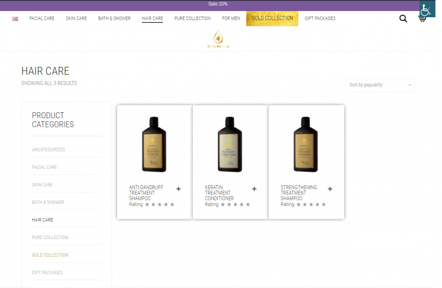Add Strengthening Treatment Shampoo with plus icon
The width and height of the screenshot is (442, 288).
(330, 189)
